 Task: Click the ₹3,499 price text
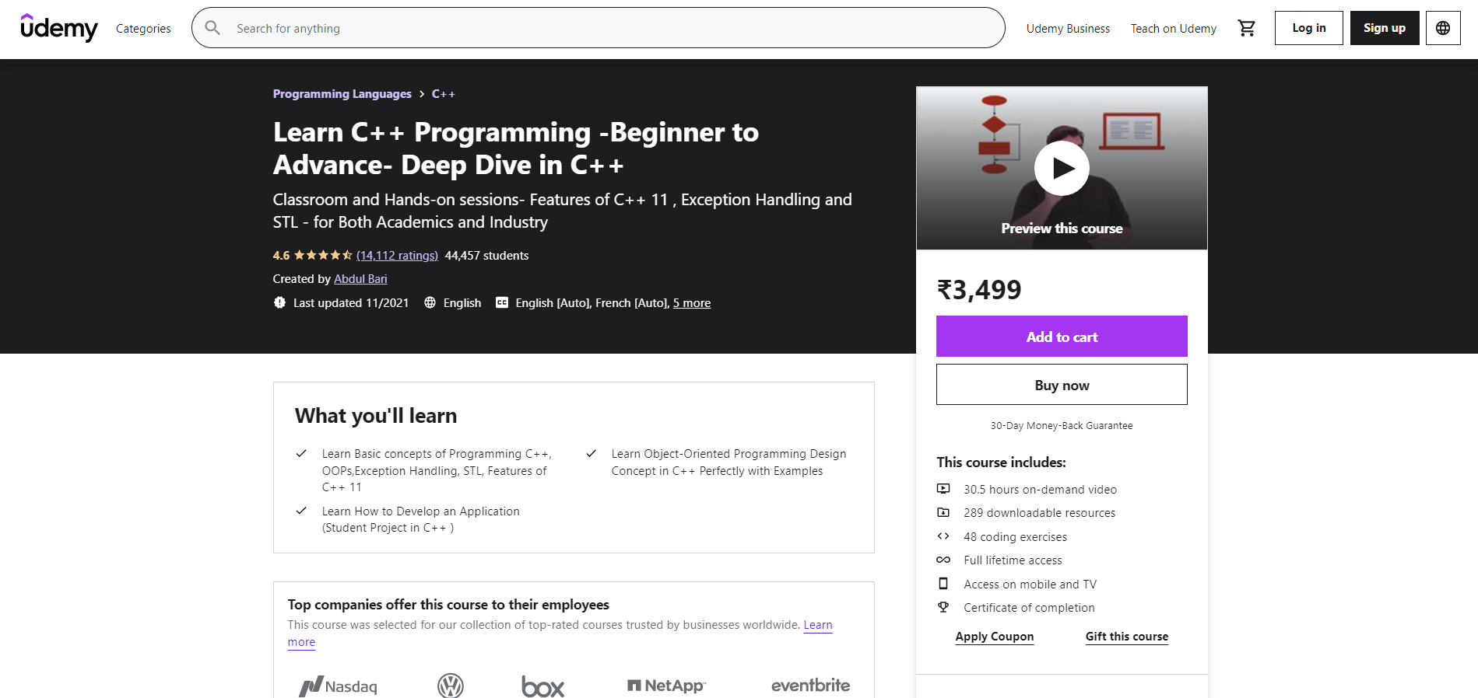[979, 290]
